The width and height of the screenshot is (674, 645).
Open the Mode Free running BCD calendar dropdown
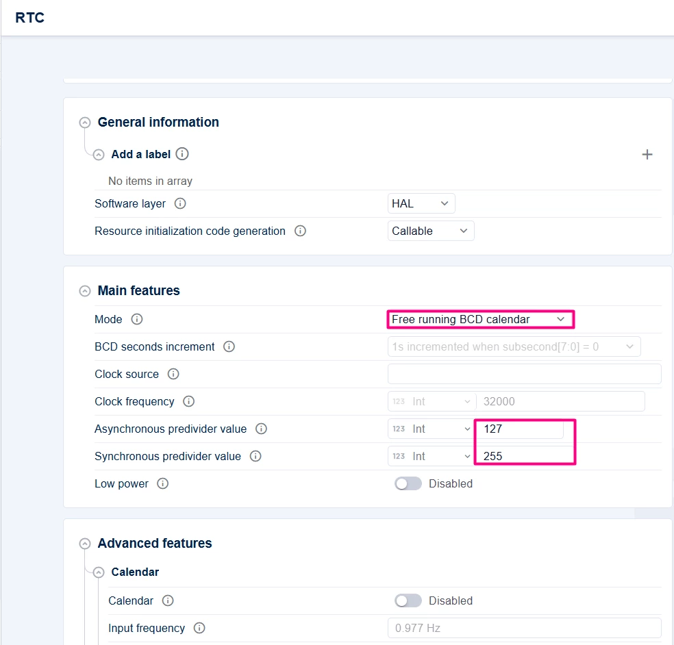tap(481, 319)
